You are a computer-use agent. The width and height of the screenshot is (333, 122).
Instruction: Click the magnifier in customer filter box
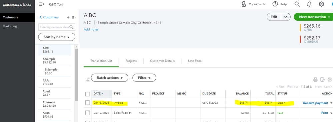point(72,27)
